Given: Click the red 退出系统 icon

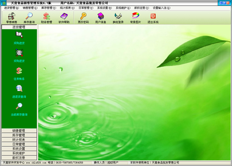Looking at the screenshot, I should tap(153, 18).
